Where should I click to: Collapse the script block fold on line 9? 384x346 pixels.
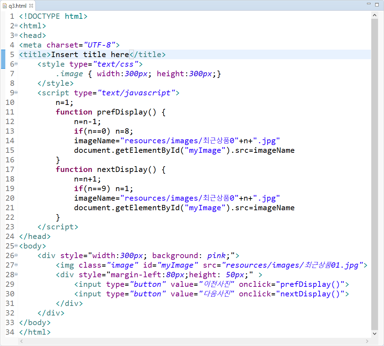(x=16, y=92)
